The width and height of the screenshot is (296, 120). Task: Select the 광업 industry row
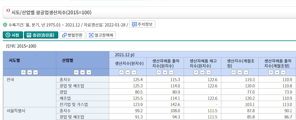[83, 92]
